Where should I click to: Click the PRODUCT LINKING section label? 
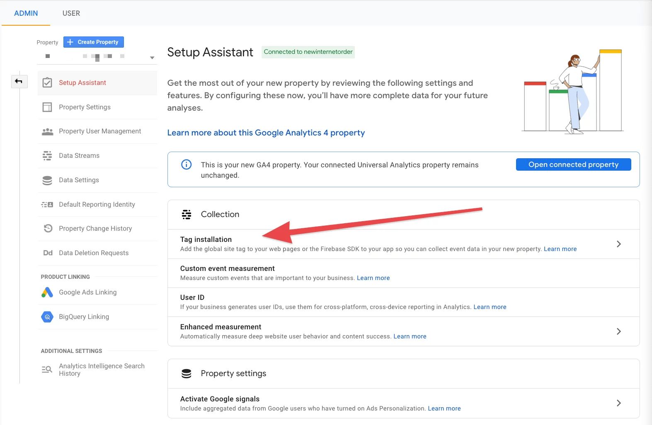pyautogui.click(x=65, y=277)
